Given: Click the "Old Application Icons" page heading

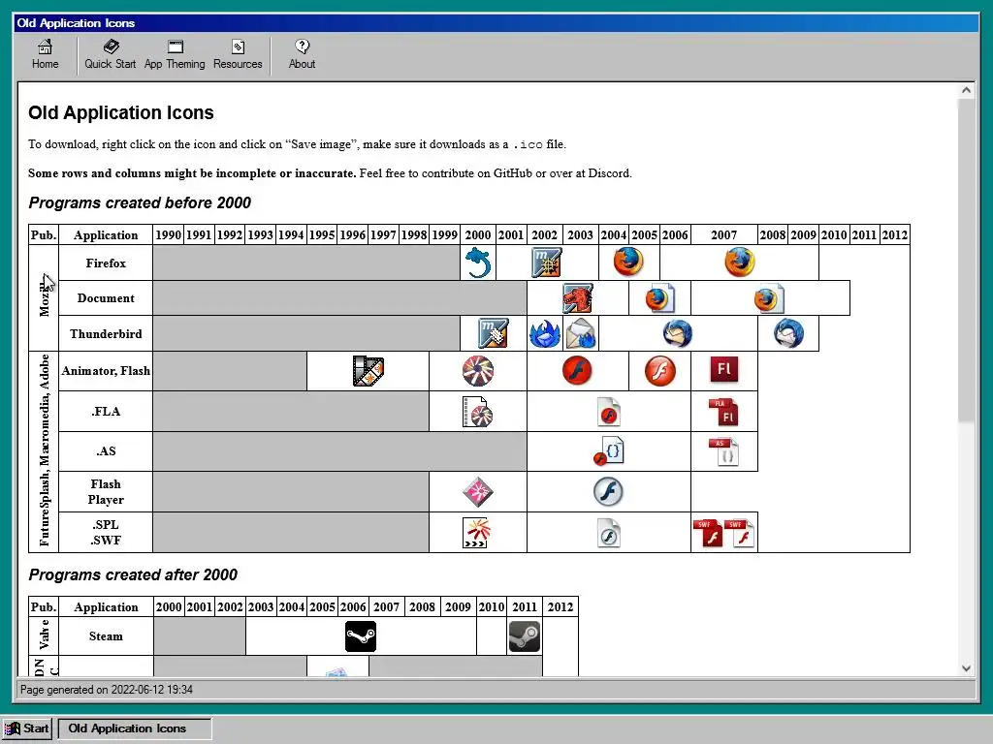Looking at the screenshot, I should 121,112.
